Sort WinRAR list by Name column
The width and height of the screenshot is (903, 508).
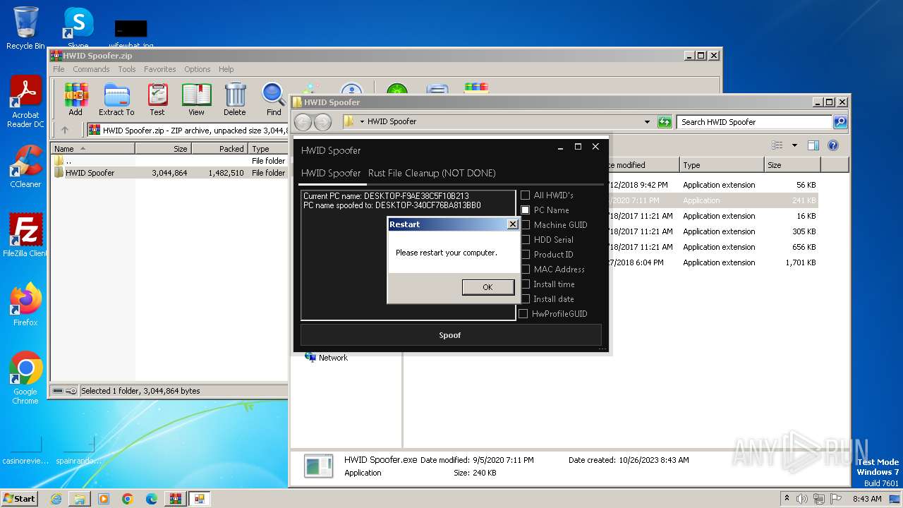(x=93, y=149)
